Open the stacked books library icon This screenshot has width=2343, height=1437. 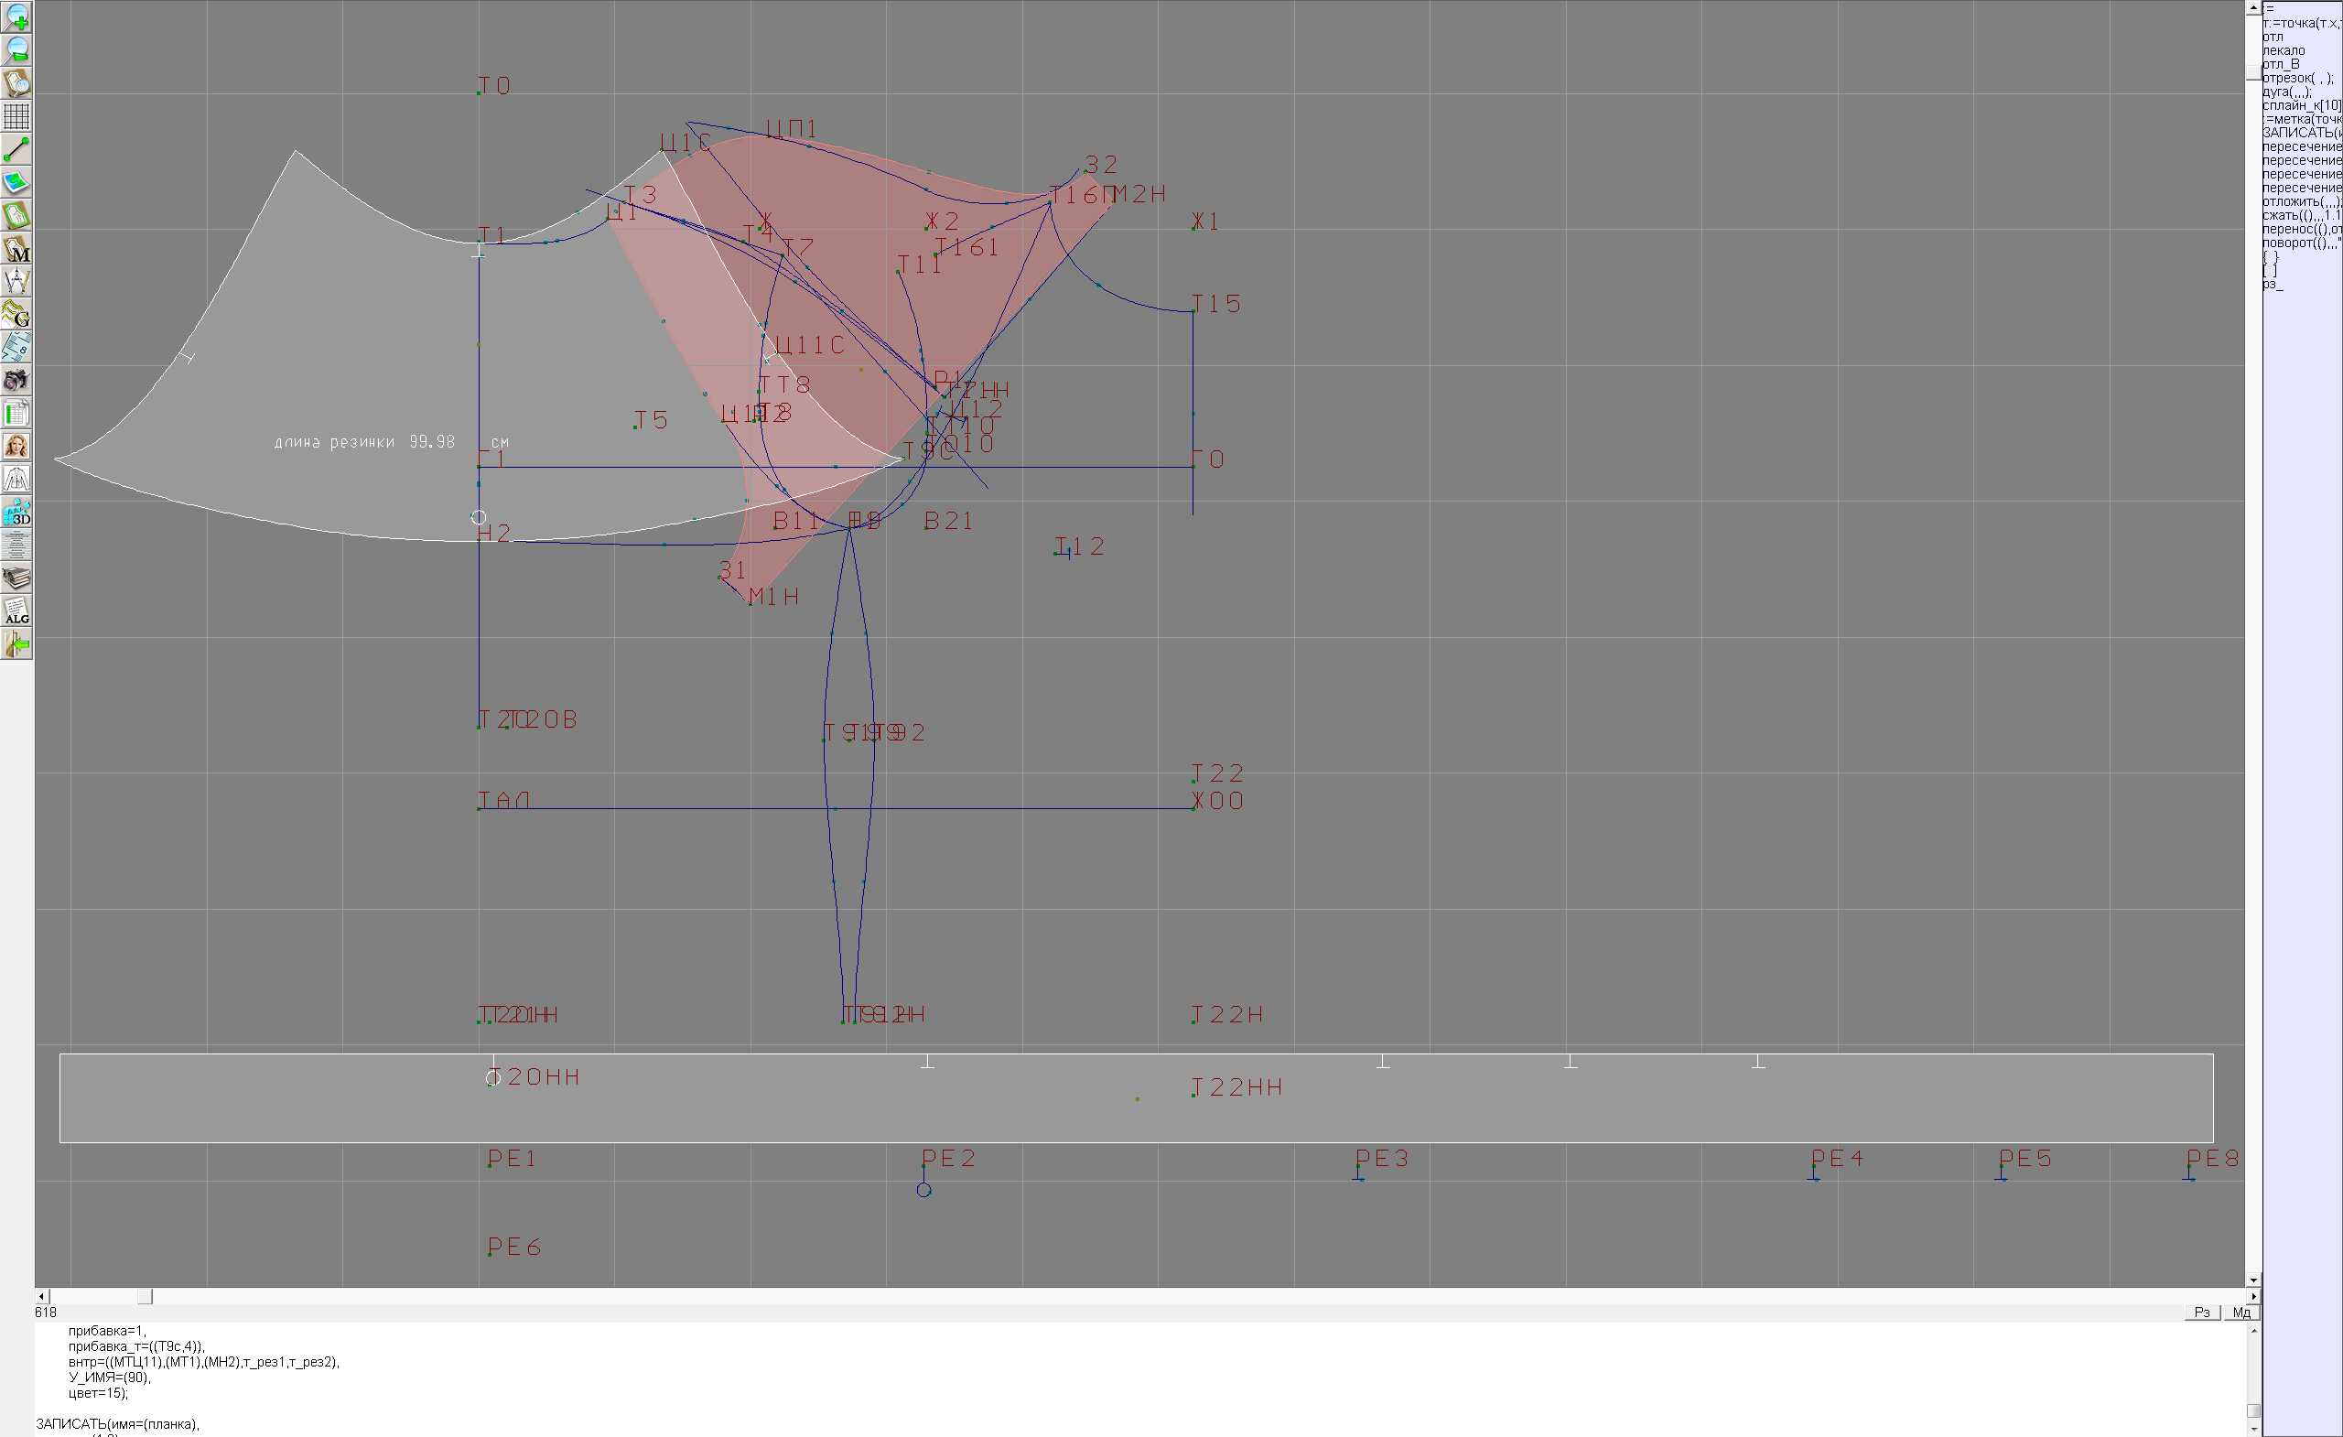pos(16,578)
